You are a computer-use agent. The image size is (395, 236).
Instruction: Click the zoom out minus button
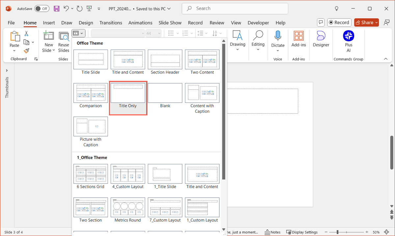tap(326, 232)
